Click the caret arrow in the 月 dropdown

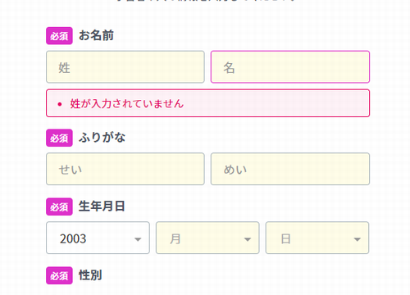(248, 239)
